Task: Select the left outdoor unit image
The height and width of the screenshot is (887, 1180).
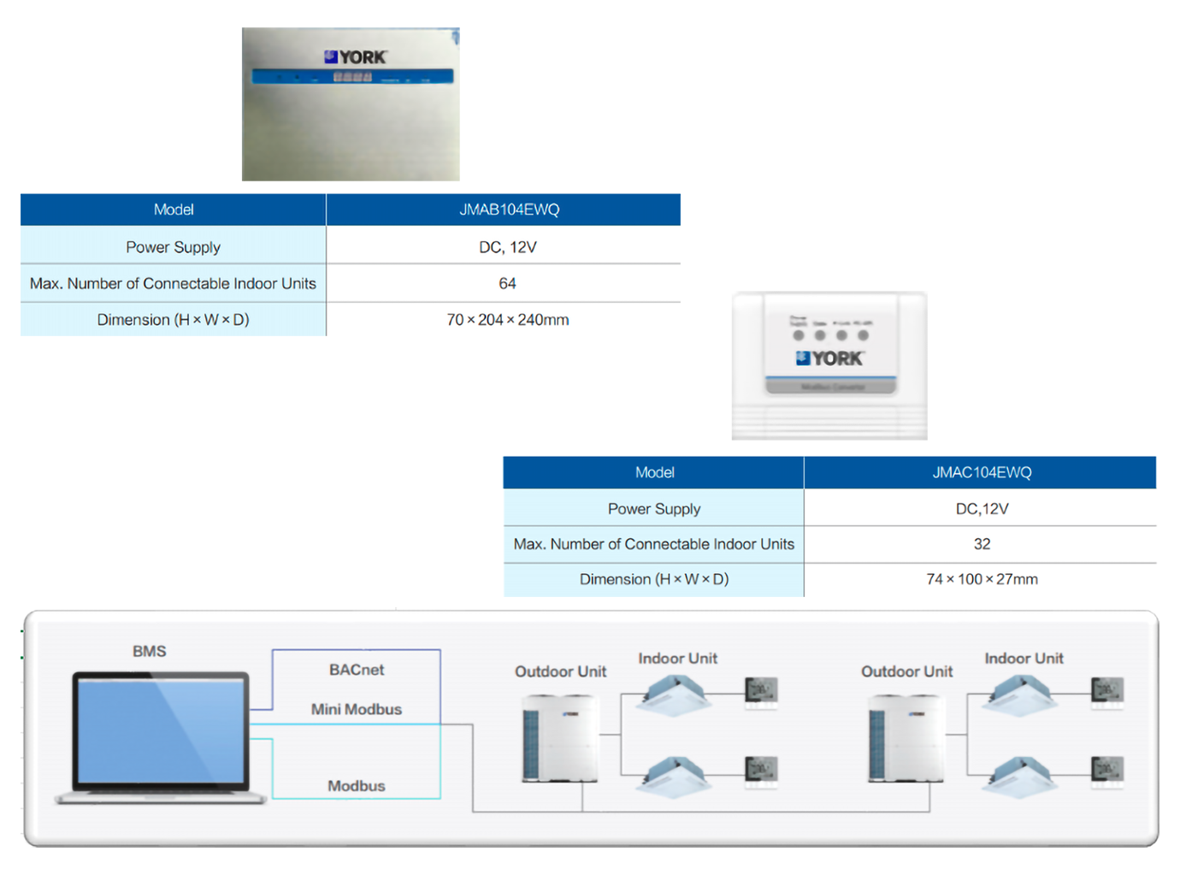Action: 560,737
